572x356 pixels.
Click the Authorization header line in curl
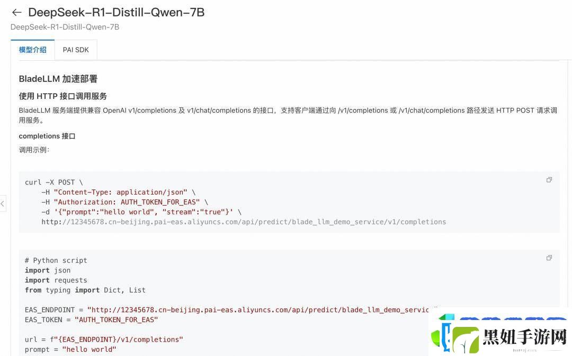coord(124,202)
